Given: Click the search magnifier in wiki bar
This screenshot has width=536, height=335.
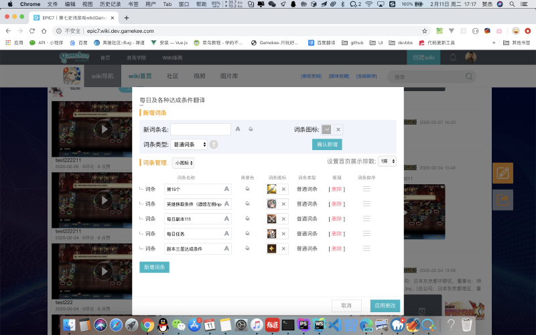Looking at the screenshot, I should [469, 76].
